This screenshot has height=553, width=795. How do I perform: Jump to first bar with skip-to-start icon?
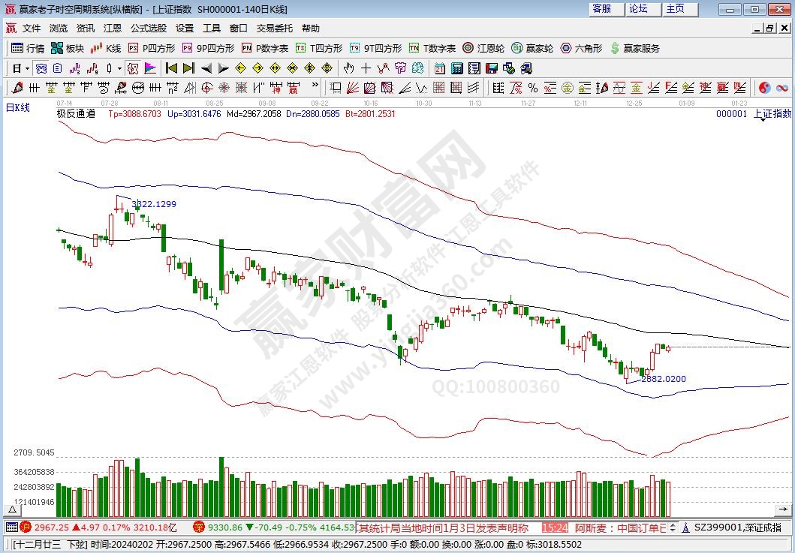pos(171,68)
